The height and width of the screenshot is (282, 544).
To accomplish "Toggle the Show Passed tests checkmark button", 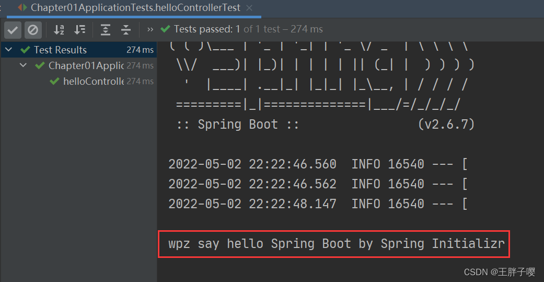I will [x=13, y=30].
